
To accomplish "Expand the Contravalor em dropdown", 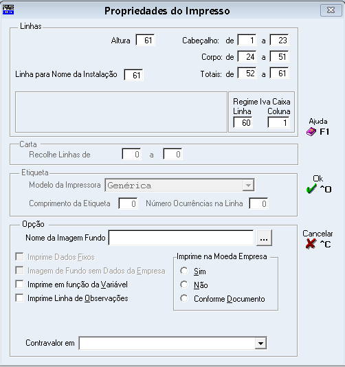I will coord(260,344).
